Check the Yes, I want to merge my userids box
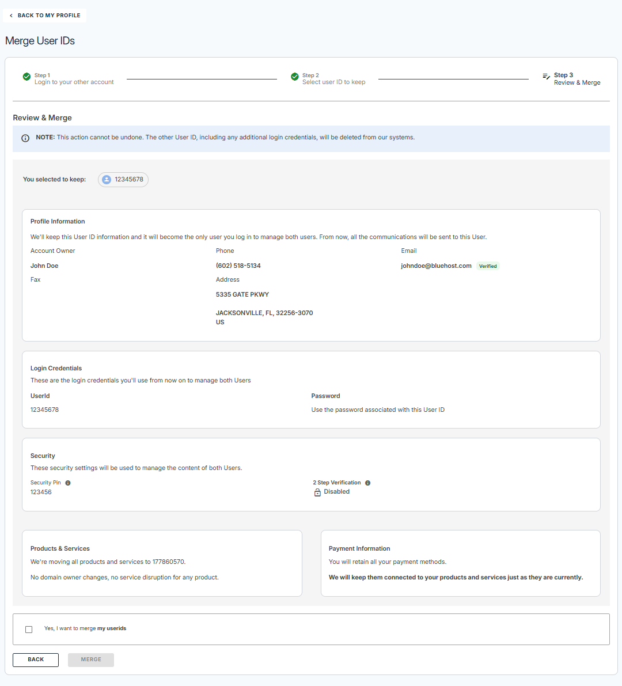This screenshot has width=622, height=686. point(29,629)
